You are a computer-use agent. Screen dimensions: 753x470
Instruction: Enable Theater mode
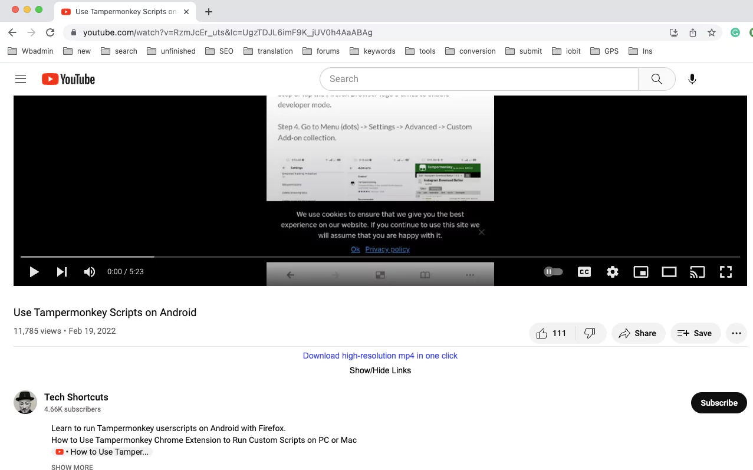click(x=669, y=272)
